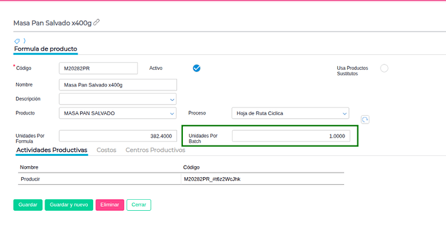Select the M20282PR_#t6z2WcJhk code cell
Screen dimensions: 446x236
pyautogui.click(x=262, y=179)
